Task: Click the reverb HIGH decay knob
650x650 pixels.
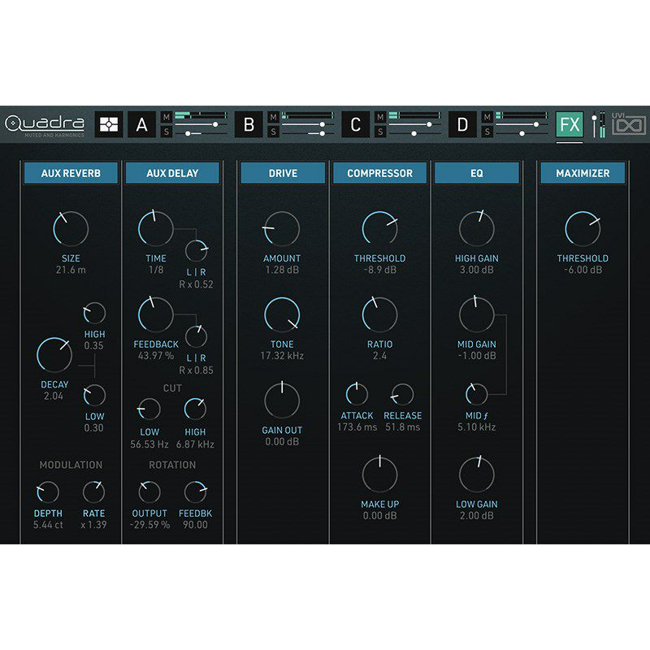Action: point(94,314)
